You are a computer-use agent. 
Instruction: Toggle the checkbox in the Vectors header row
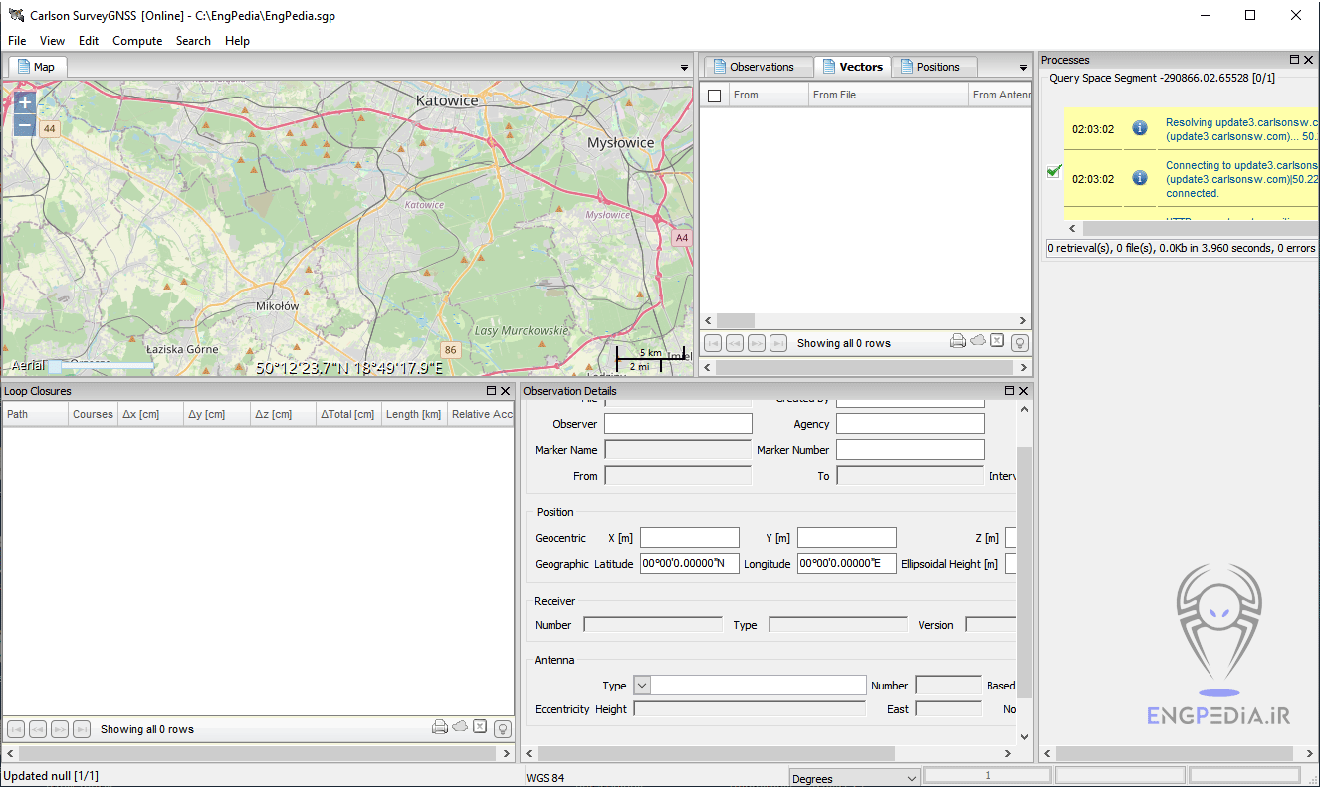click(x=713, y=94)
